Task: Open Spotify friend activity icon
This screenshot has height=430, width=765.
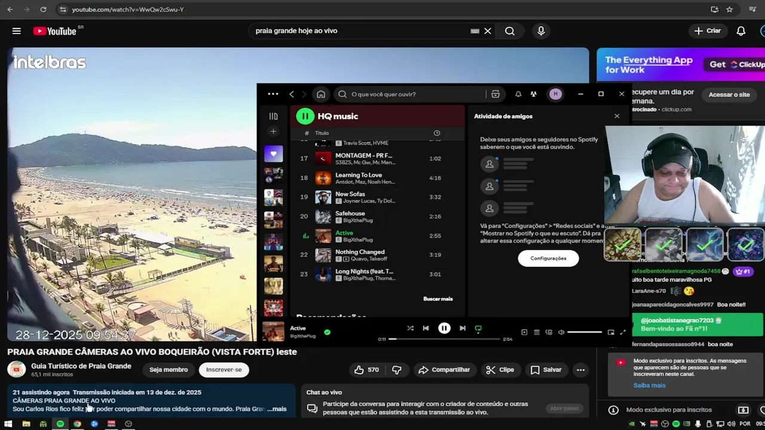Action: tap(533, 94)
